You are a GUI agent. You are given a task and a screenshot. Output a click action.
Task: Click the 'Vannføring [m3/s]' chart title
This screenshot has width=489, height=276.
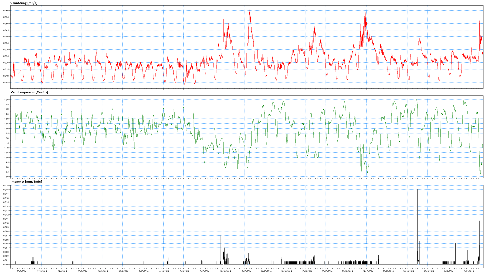coord(24,3)
